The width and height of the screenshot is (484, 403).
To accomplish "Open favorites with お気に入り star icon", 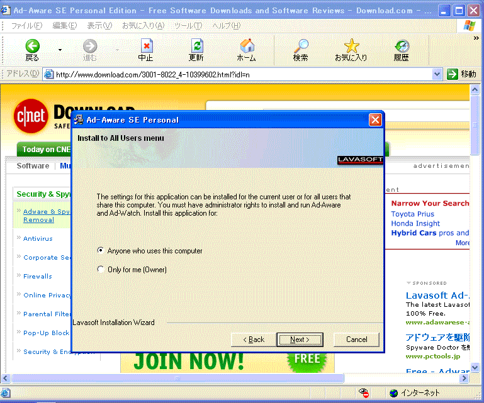I will (x=351, y=46).
